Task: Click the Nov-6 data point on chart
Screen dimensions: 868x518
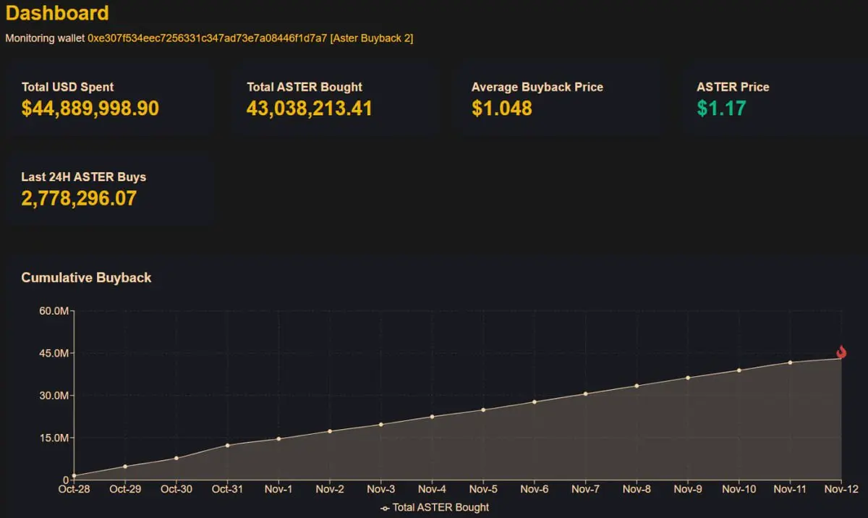Action: click(535, 402)
